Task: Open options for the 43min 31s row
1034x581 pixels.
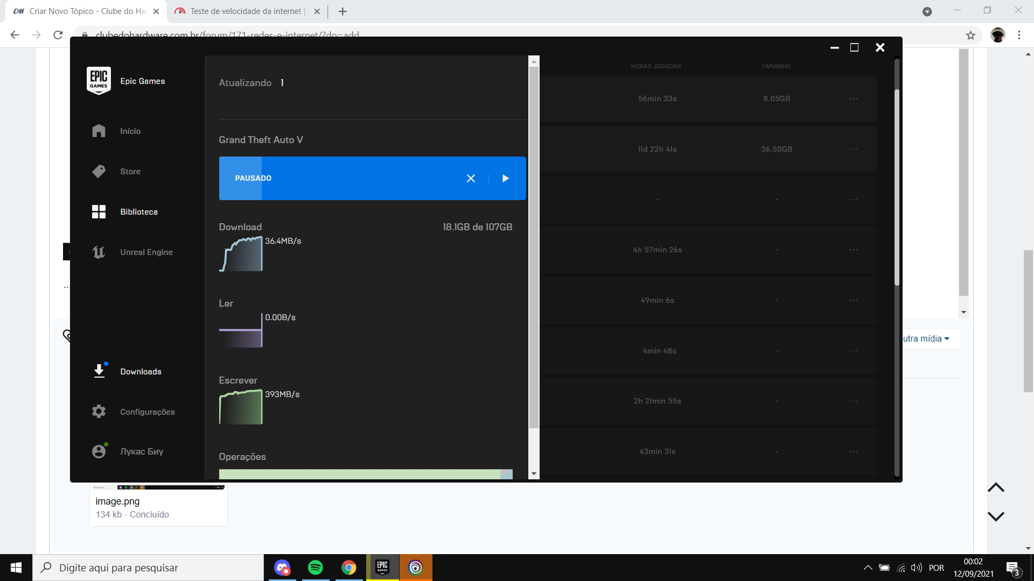Action: pos(853,451)
